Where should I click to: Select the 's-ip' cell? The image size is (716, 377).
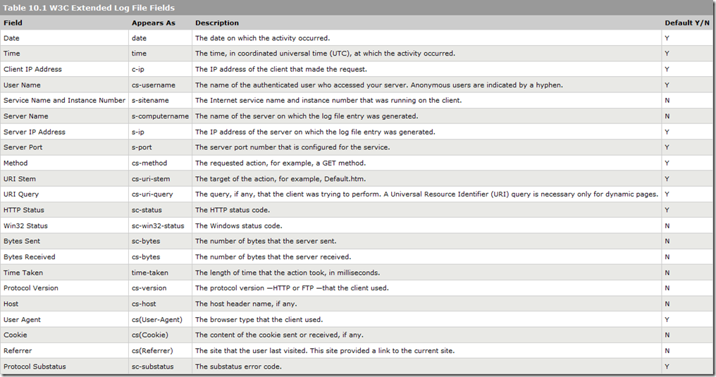160,132
